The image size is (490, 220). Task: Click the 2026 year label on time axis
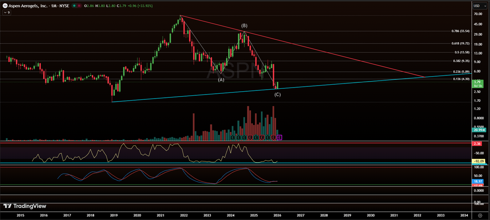[277, 215]
